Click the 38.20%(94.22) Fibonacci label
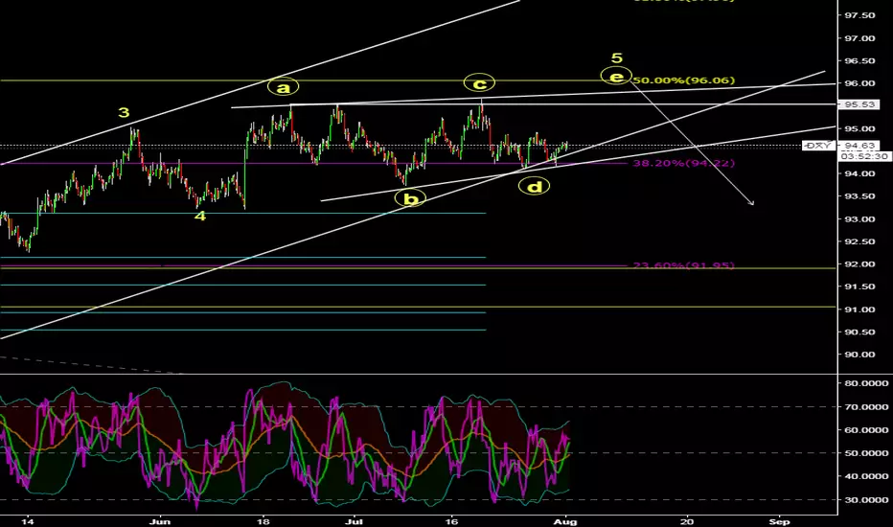This screenshot has height=527, width=893. pos(684,163)
